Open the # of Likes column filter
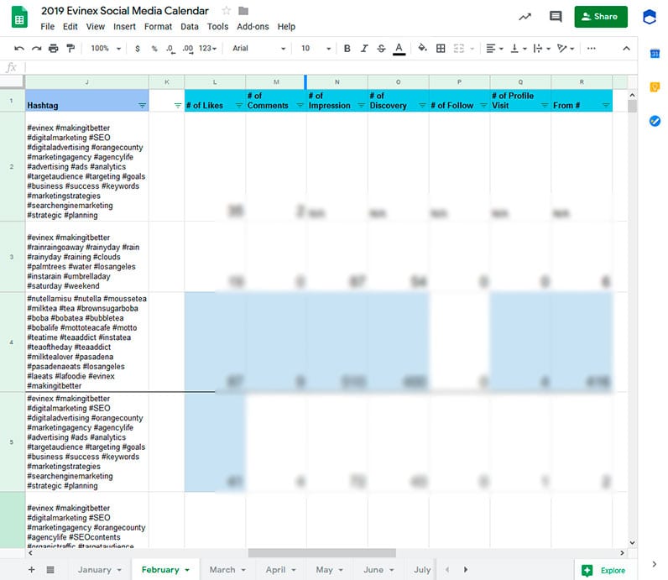The image size is (668, 580). [239, 105]
